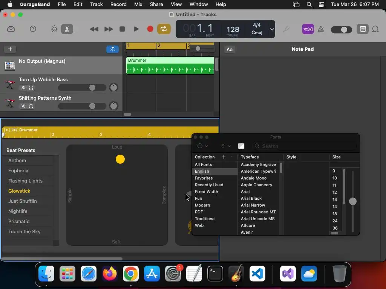This screenshot has width=386, height=289.
Task: Open LCD display mode dropdown arrow
Action: [x=272, y=29]
